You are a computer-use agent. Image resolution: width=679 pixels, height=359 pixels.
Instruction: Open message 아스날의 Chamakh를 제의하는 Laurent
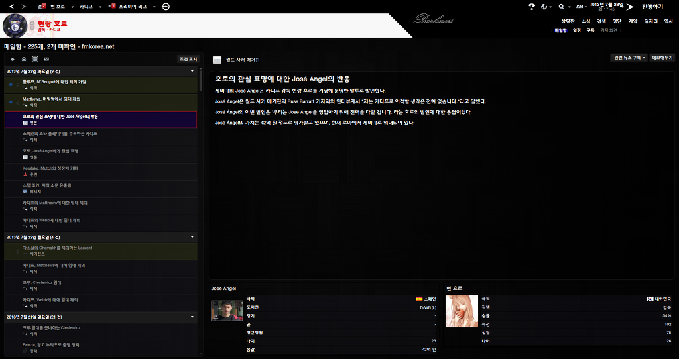[101, 251]
